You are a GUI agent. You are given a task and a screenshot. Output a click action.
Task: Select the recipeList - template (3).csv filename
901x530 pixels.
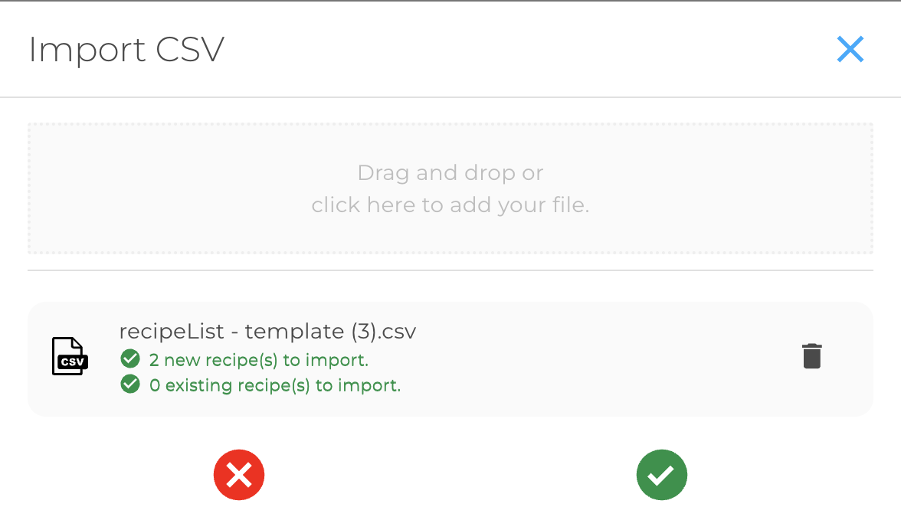267,332
